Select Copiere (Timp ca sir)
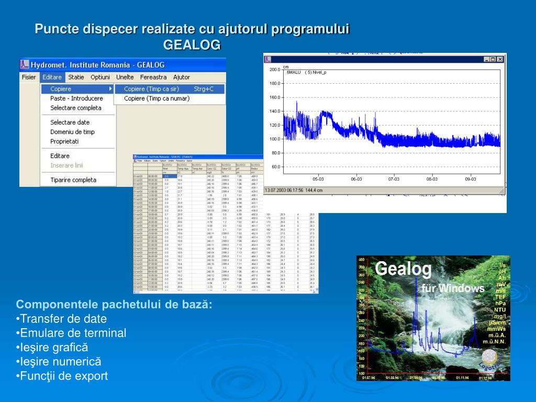This screenshot has height=402, width=536. click(170, 89)
